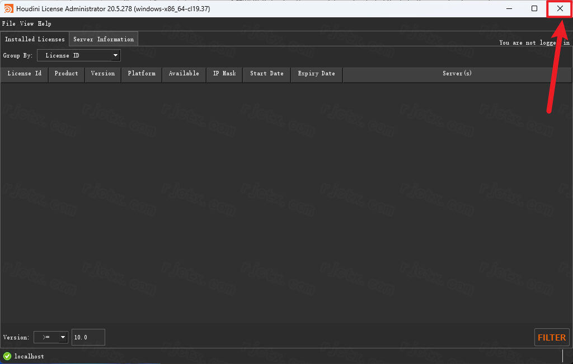The height and width of the screenshot is (364, 573).
Task: Open the File menu
Action: (9, 24)
